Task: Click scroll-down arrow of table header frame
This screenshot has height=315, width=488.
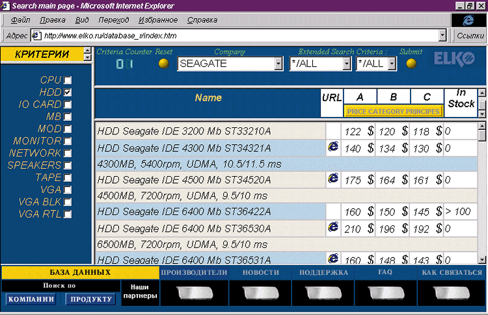Action: pyautogui.click(x=481, y=114)
